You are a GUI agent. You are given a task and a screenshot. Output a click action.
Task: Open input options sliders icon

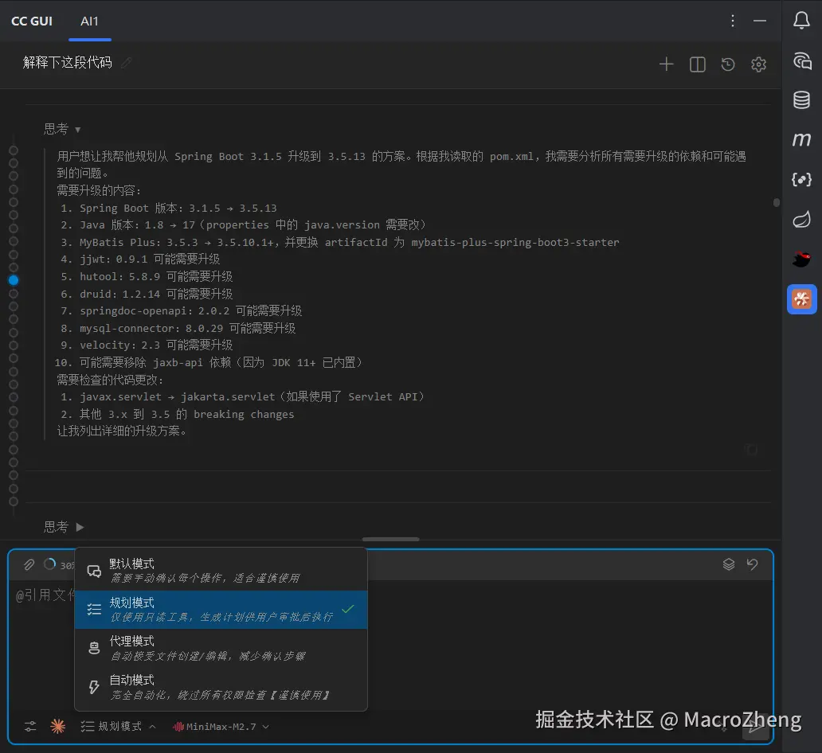(30, 726)
